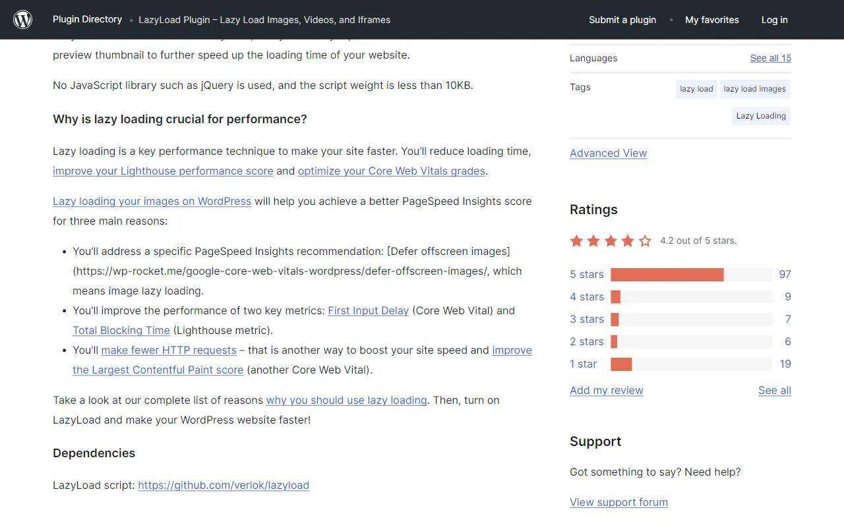The image size is (844, 527).
Task: Click the Support heading
Action: tap(595, 441)
